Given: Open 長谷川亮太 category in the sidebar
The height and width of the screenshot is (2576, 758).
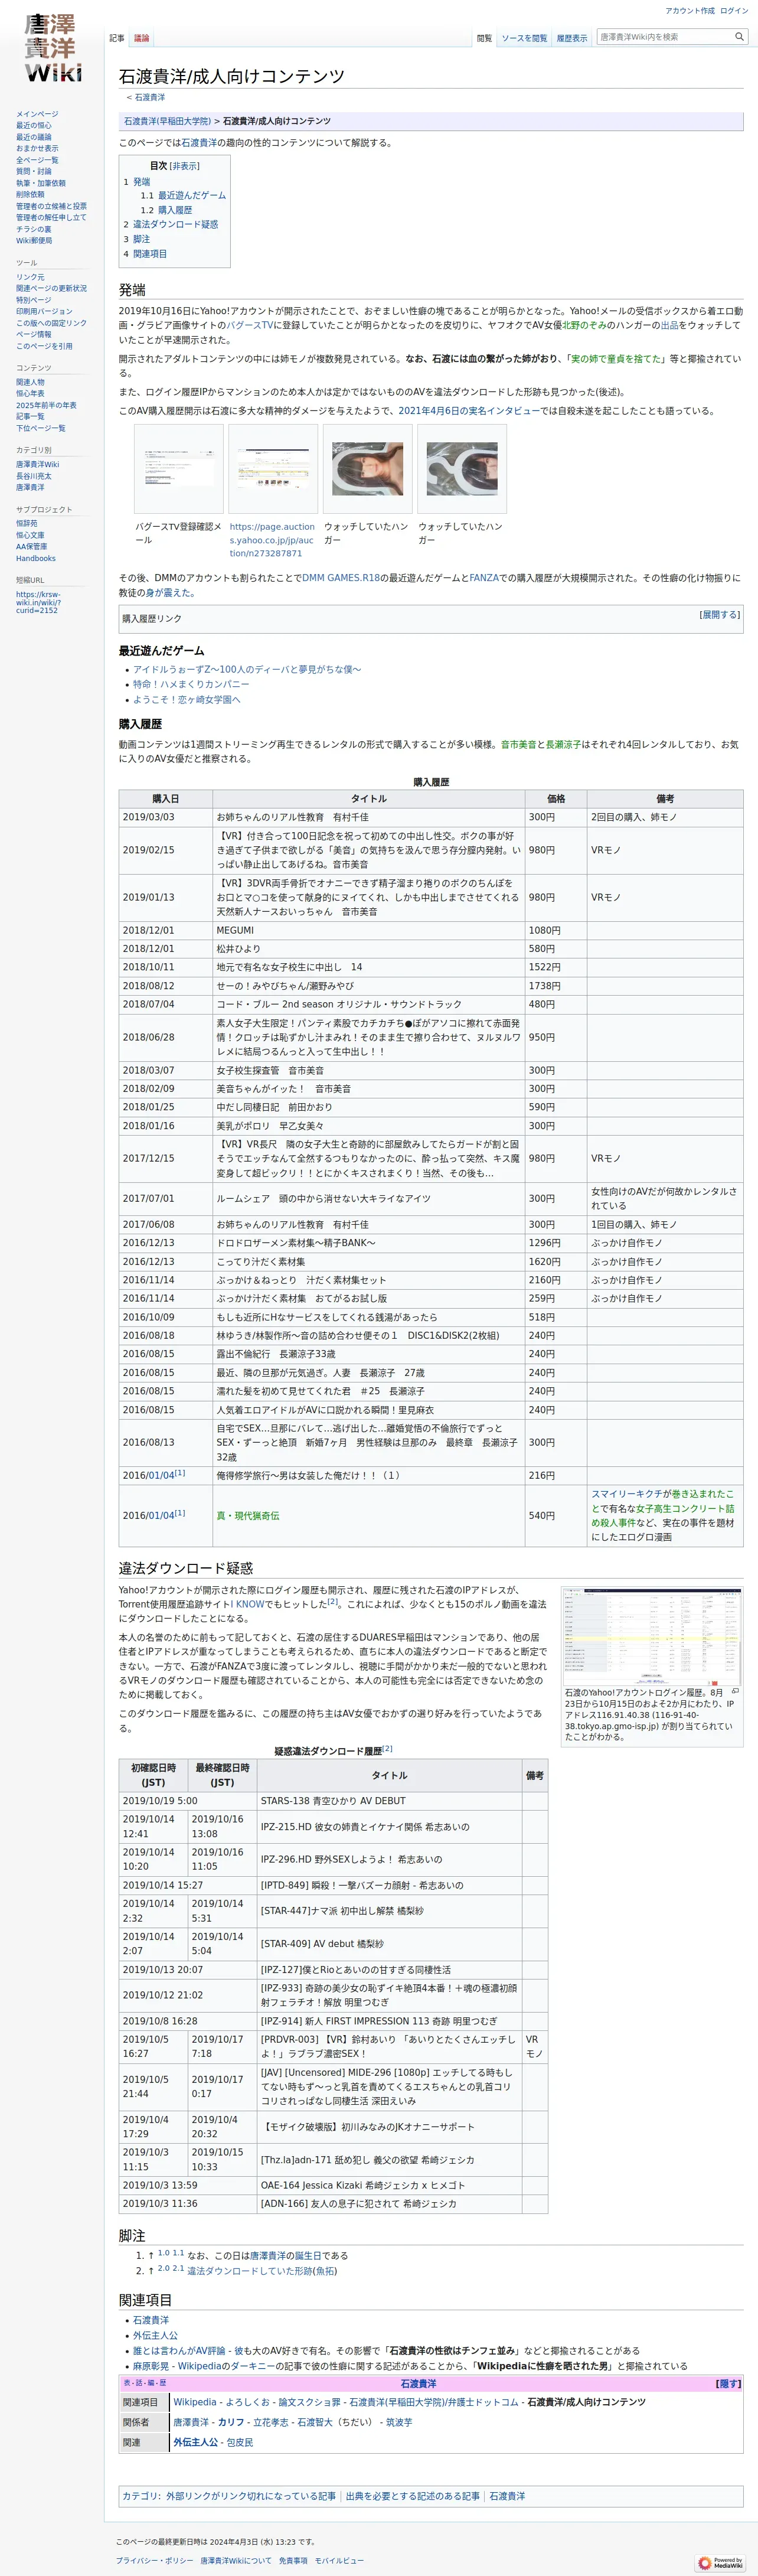Looking at the screenshot, I should 34,476.
